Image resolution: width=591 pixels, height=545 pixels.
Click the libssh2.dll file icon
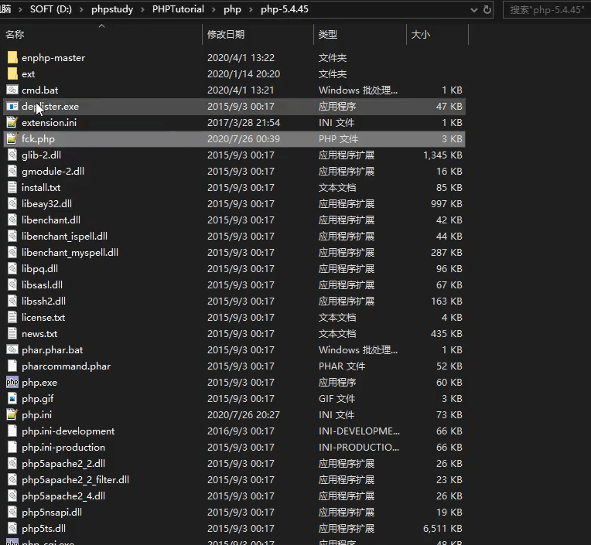(12, 301)
